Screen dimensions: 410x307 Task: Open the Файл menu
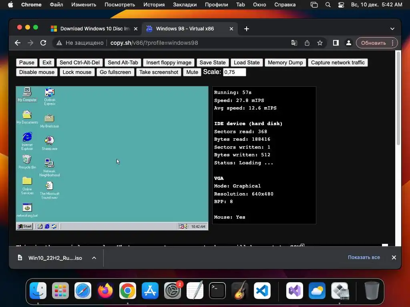pos(56,5)
